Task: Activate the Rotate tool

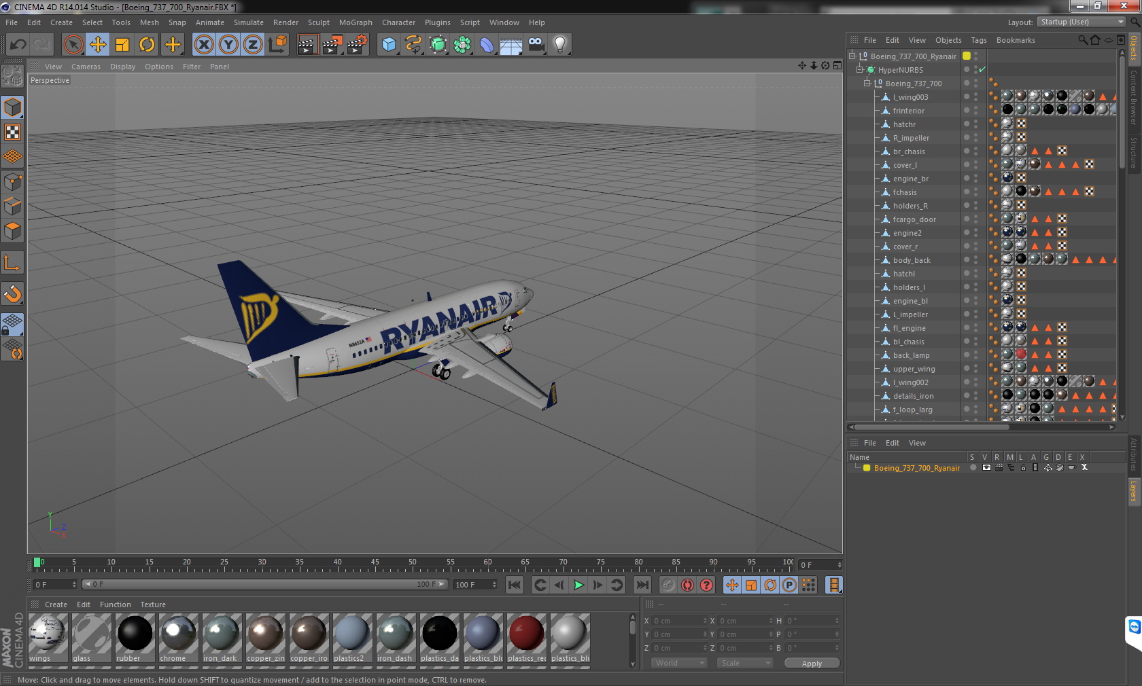Action: click(147, 45)
